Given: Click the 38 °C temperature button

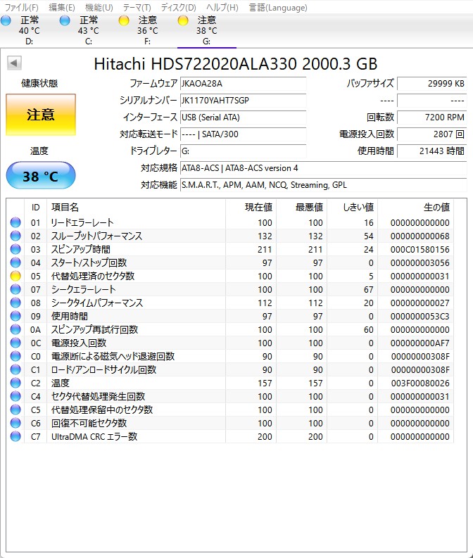Looking at the screenshot, I should click(x=41, y=176).
